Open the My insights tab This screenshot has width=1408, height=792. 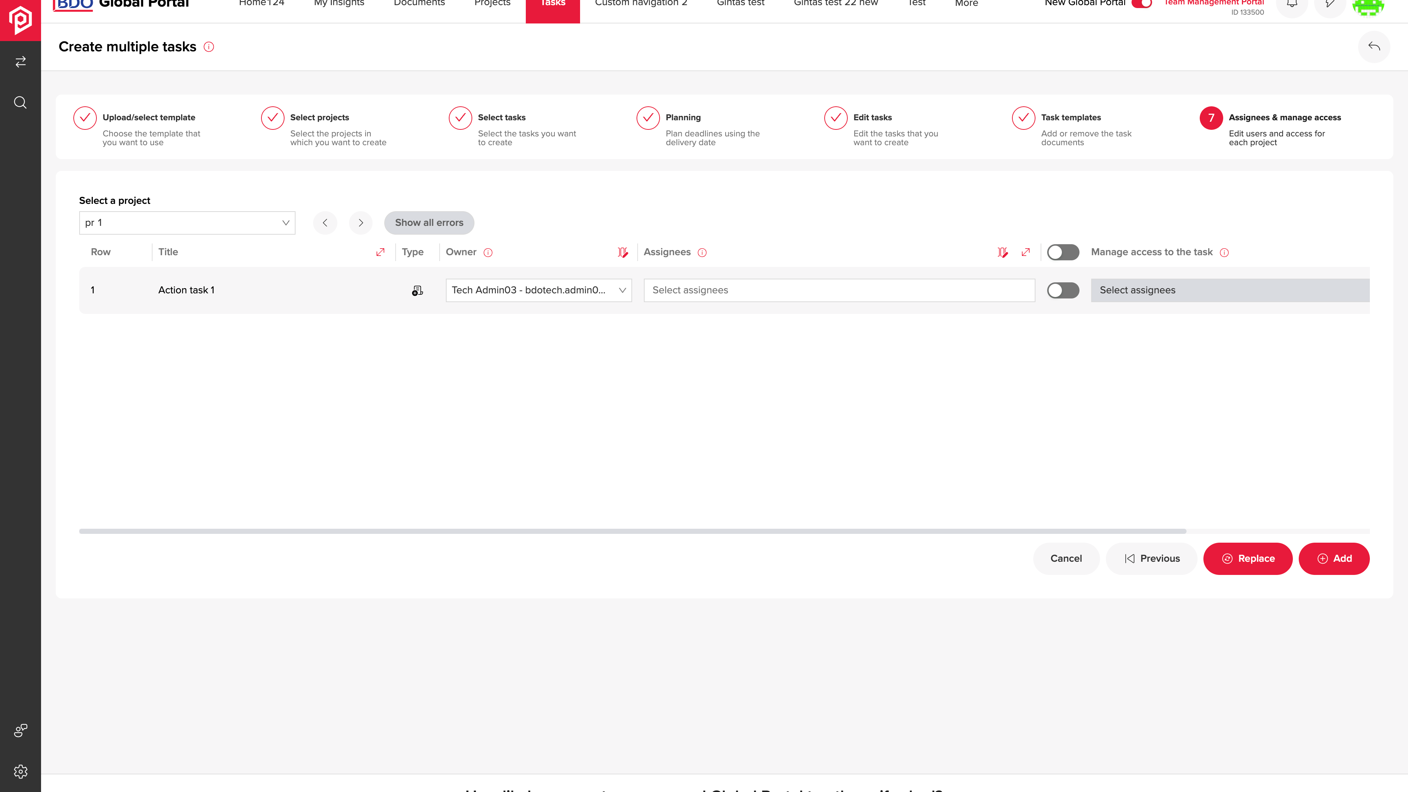point(339,4)
